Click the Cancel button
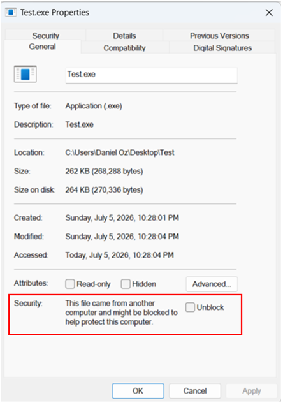This screenshot has width=283, height=405. coord(195,391)
